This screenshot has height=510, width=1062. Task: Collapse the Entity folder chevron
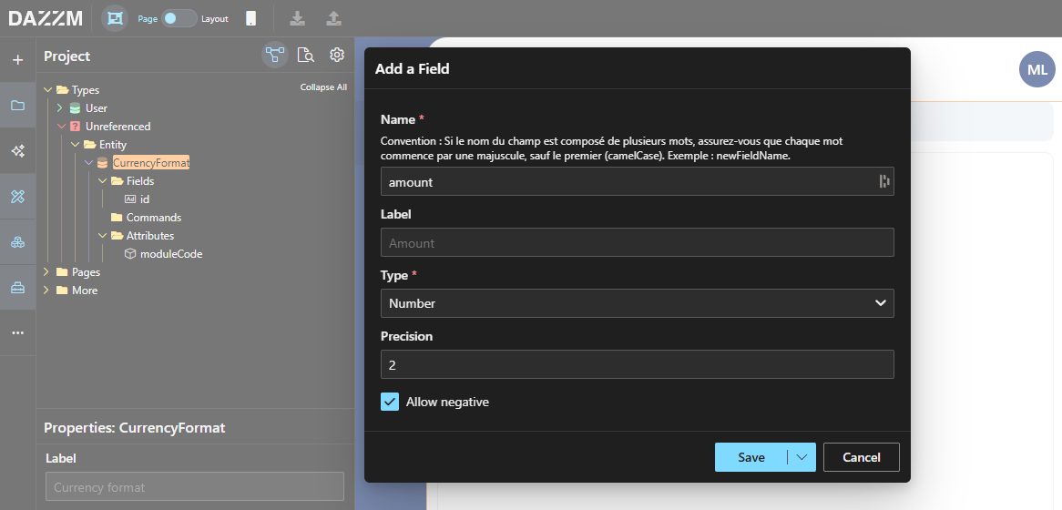click(75, 144)
